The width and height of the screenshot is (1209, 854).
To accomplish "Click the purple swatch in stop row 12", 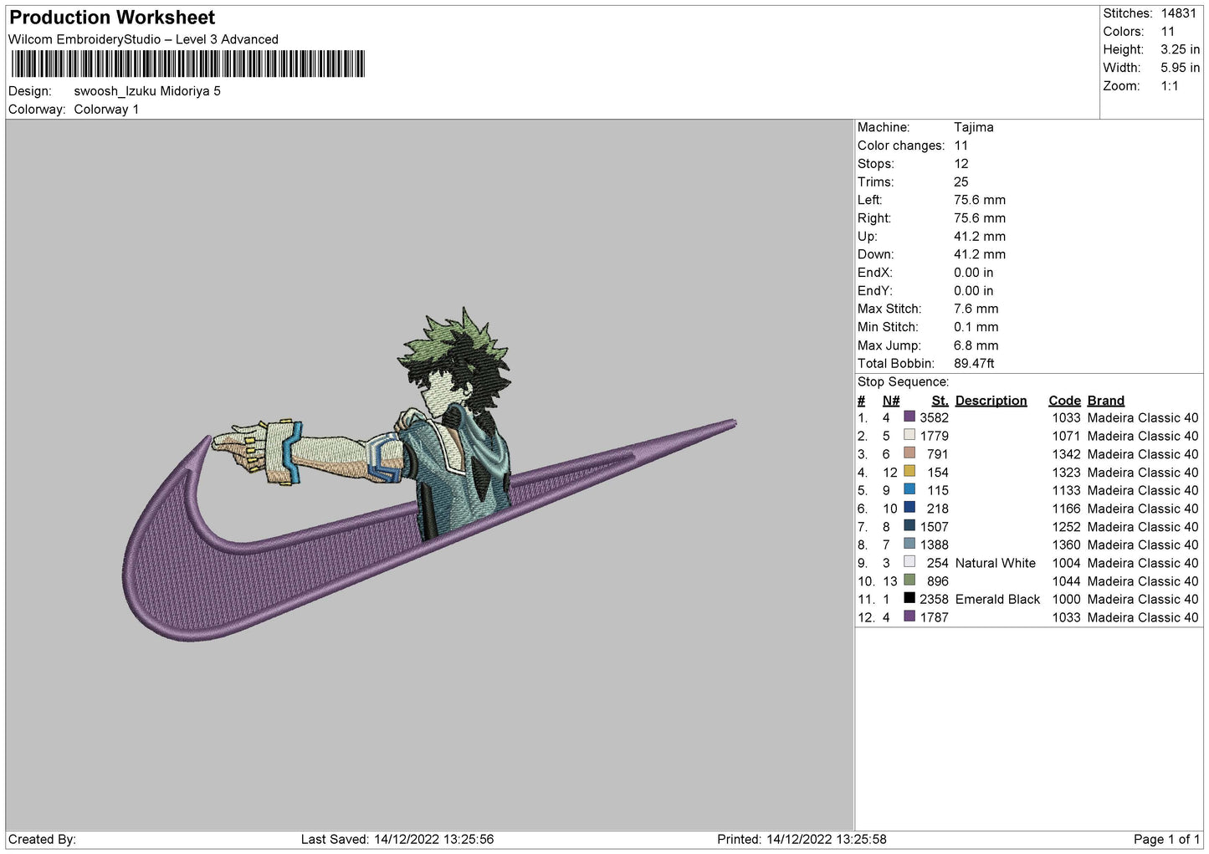I will click(x=909, y=616).
